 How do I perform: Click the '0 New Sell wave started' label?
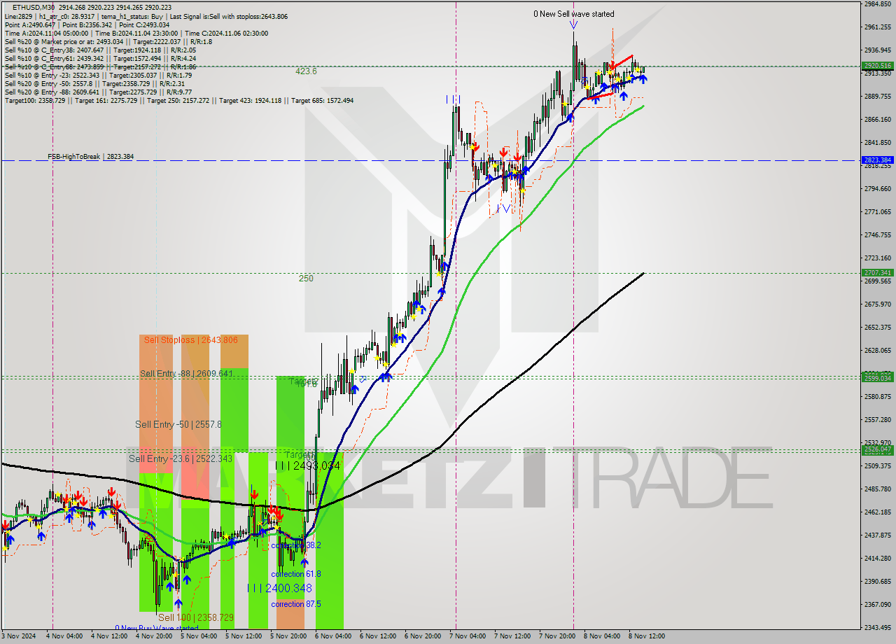[573, 14]
